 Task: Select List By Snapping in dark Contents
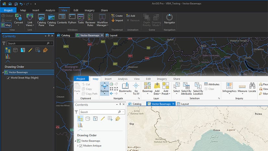tap(38, 50)
